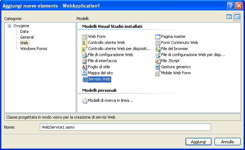Viewport: 245px width, 150px height.
Task: Open the Data category
Action: tap(24, 31)
